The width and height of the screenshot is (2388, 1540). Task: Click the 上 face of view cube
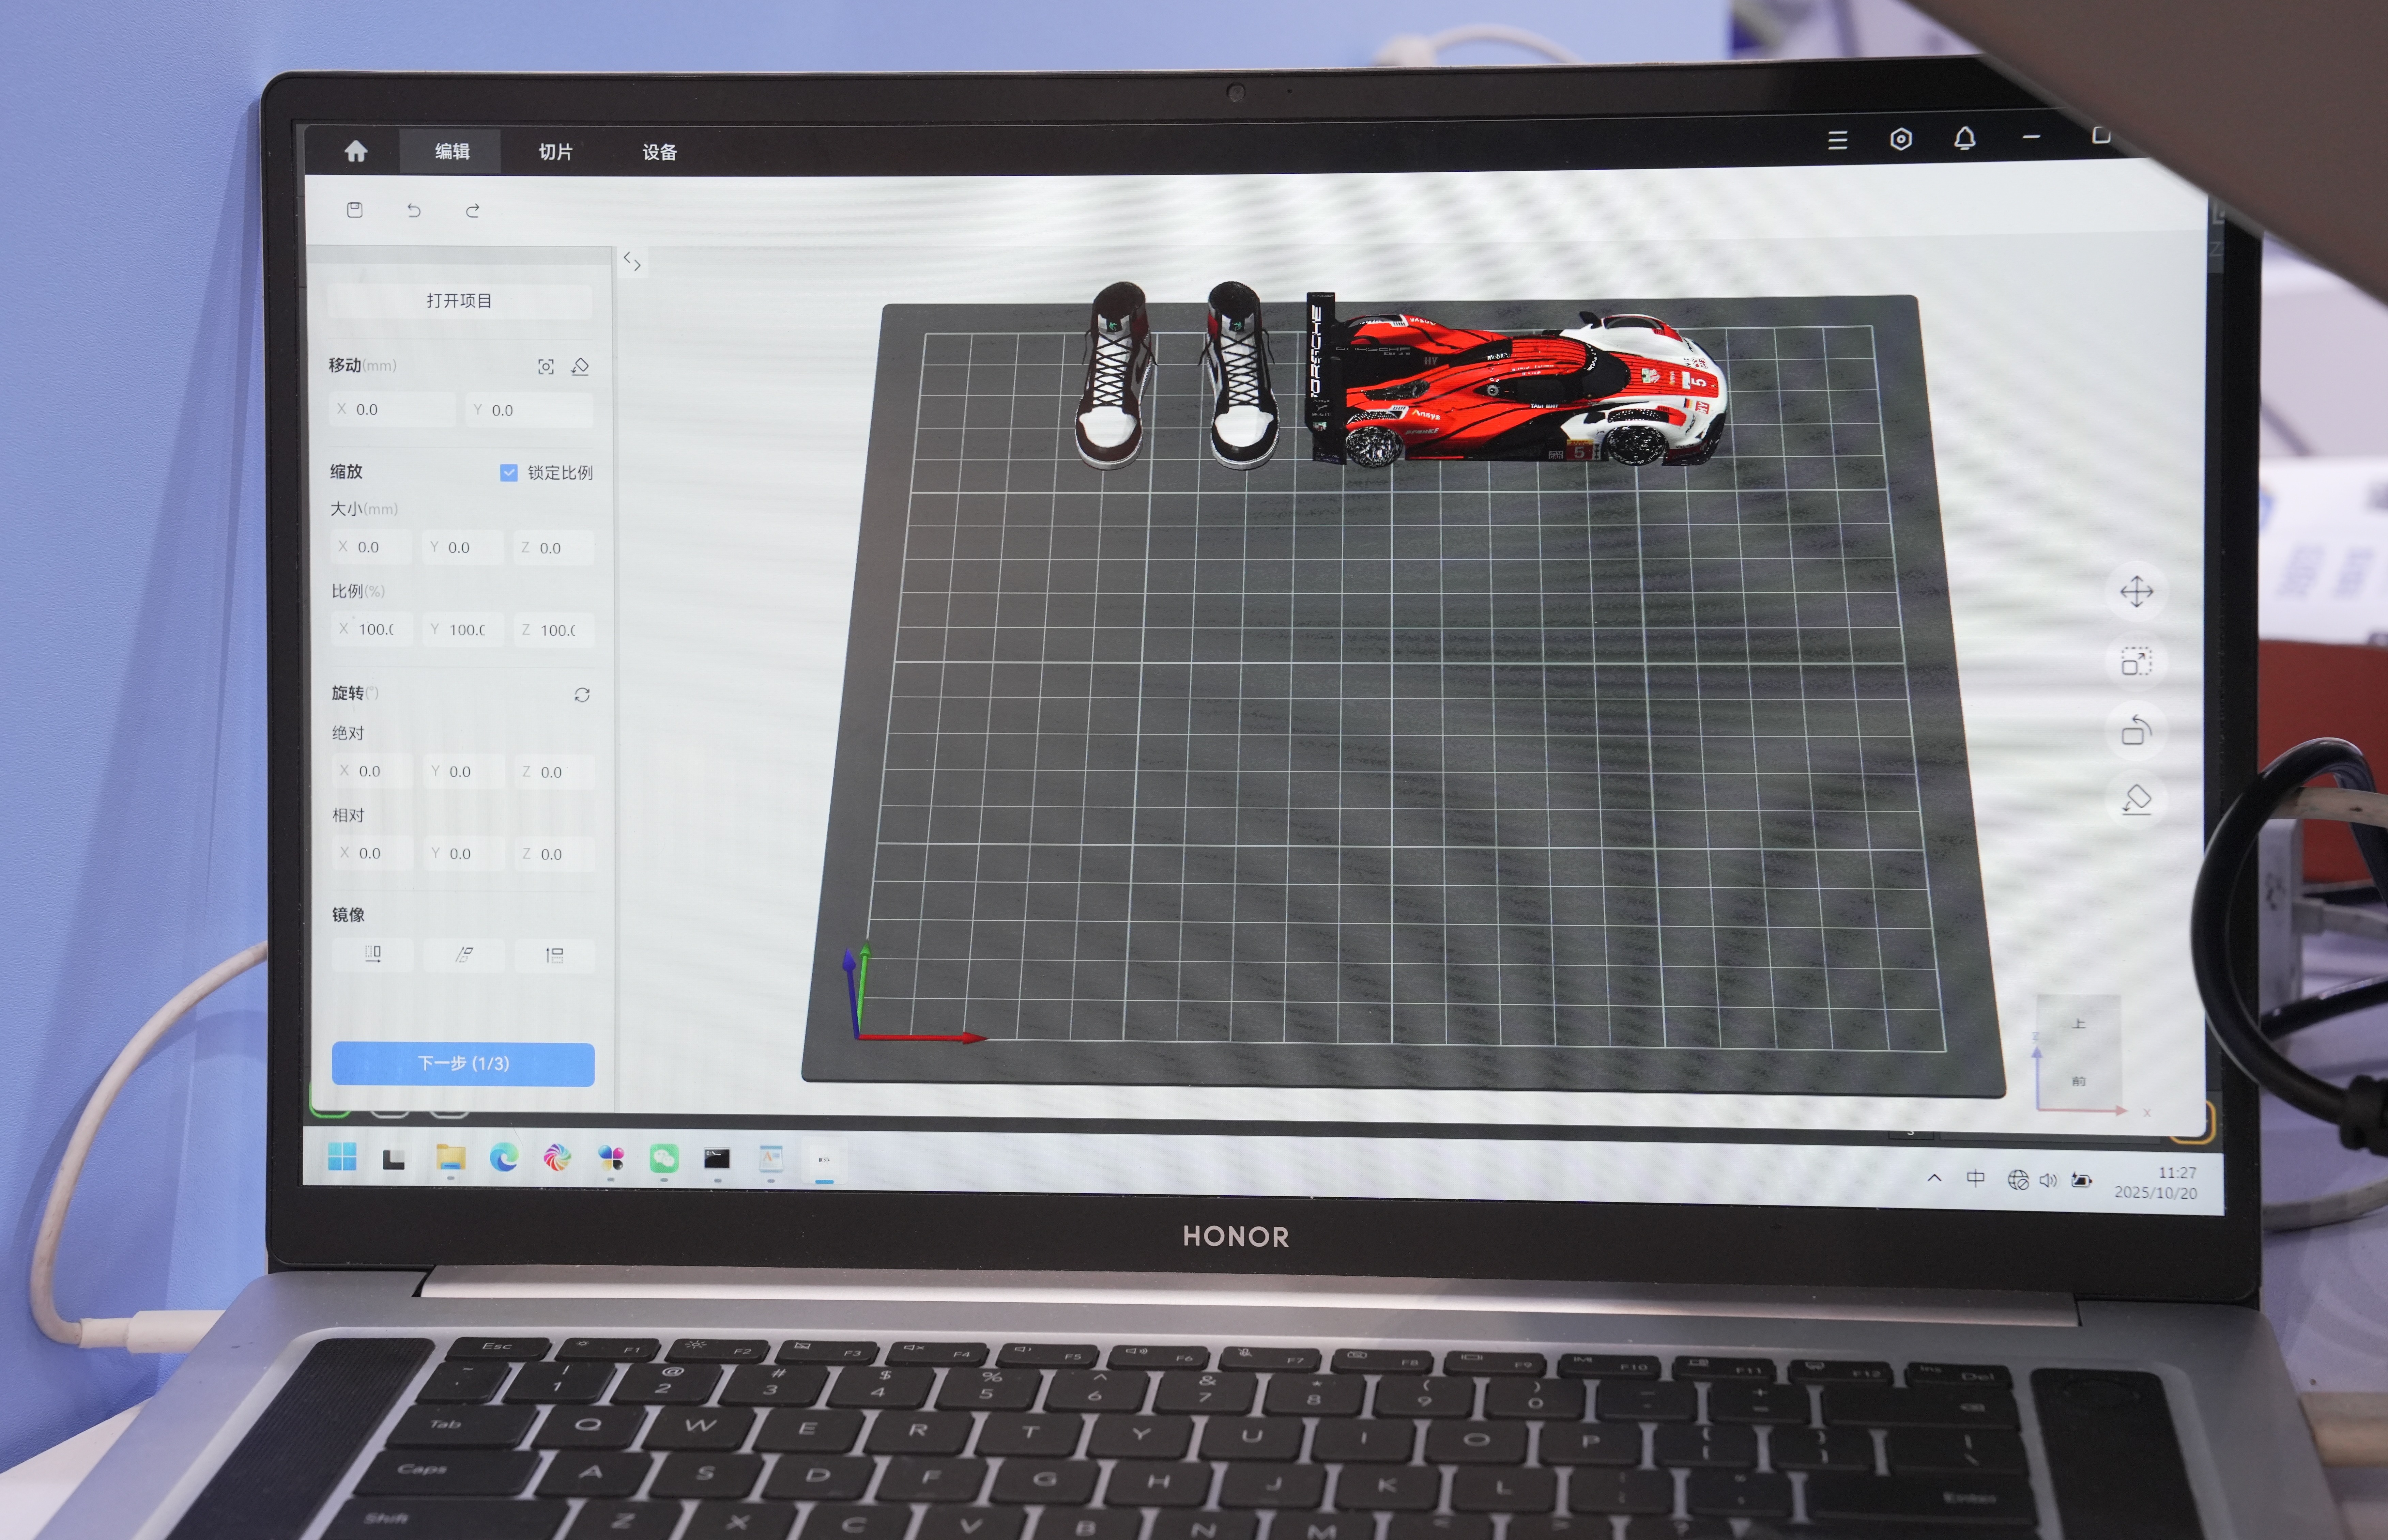[x=2079, y=1024]
